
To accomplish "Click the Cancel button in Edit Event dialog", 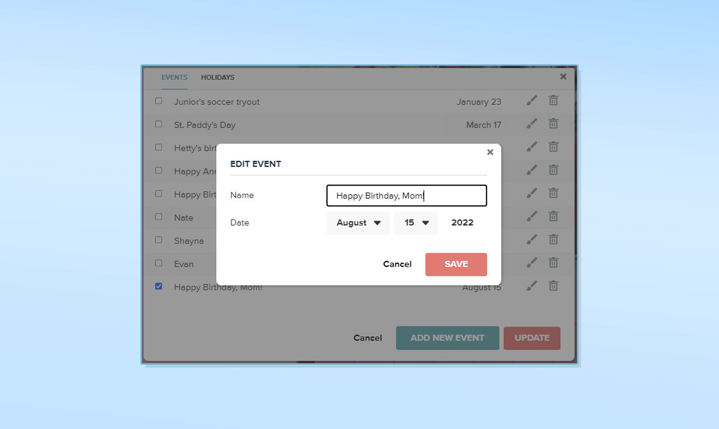I will click(397, 264).
